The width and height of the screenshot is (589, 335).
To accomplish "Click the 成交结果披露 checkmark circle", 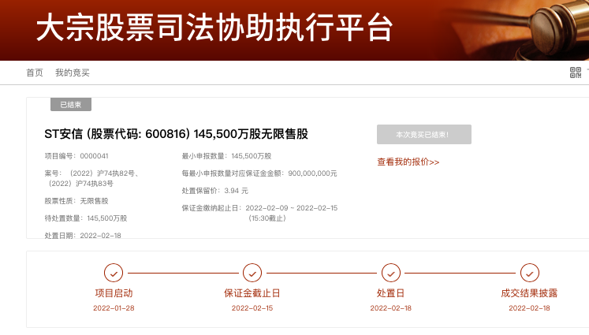I will [x=529, y=273].
